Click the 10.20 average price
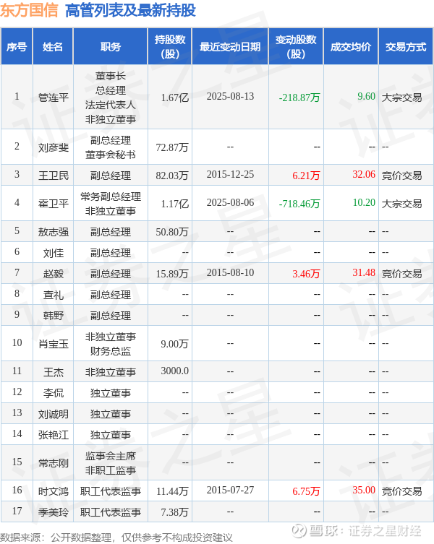This screenshot has width=434, height=544. [x=364, y=202]
